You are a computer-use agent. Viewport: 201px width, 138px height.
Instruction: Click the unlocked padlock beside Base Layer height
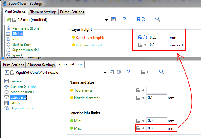[x=139, y=37]
